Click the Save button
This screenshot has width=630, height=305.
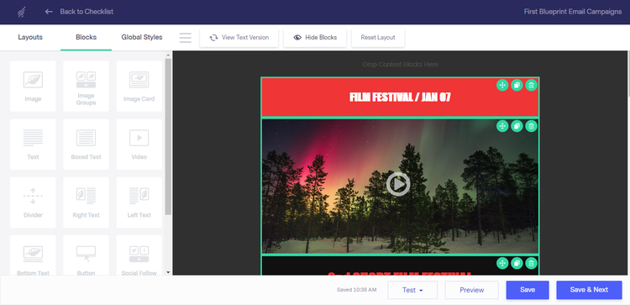click(x=528, y=290)
